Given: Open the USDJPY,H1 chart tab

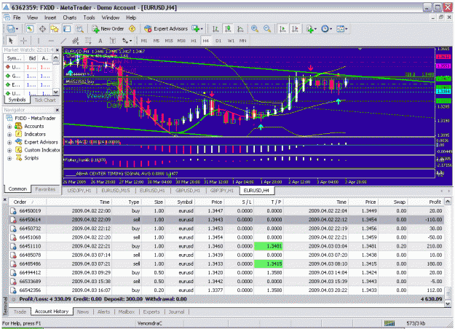Looking at the screenshot, I should [79, 190].
